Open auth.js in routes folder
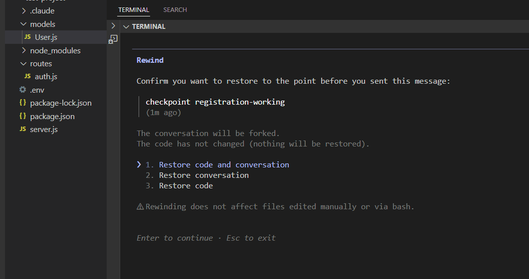 [x=46, y=77]
